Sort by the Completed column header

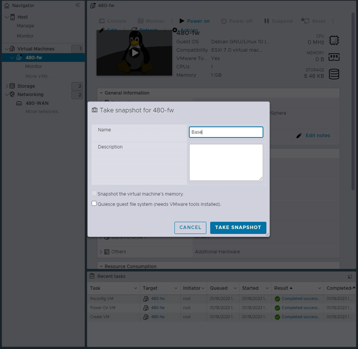pos(339,288)
